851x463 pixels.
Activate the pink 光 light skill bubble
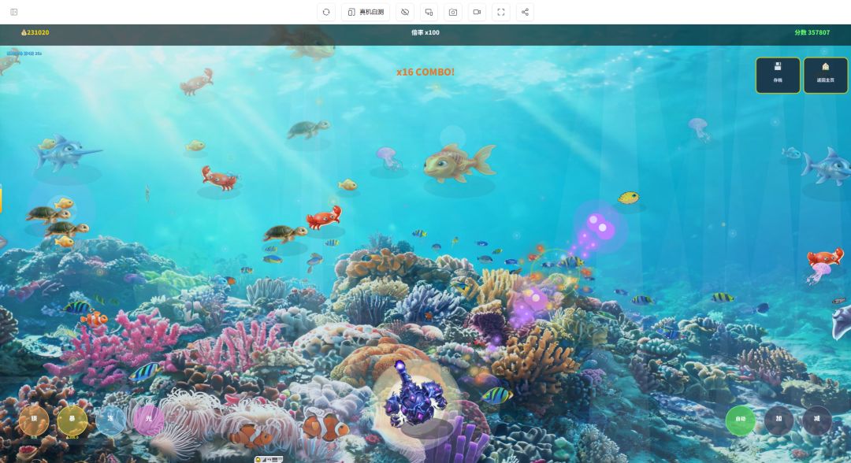coord(149,420)
